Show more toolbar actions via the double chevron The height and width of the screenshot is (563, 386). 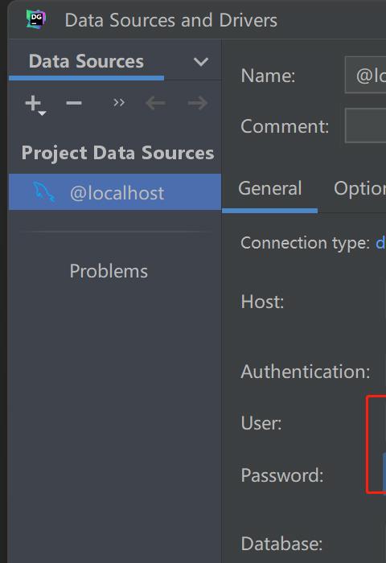[119, 103]
